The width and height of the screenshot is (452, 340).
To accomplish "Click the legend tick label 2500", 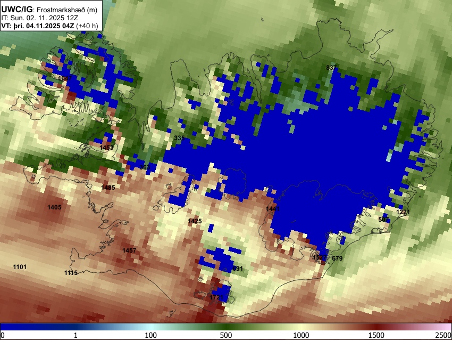I will (443, 335).
